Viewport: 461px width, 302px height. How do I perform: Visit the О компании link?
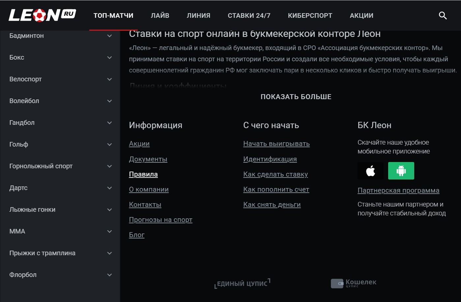click(149, 189)
